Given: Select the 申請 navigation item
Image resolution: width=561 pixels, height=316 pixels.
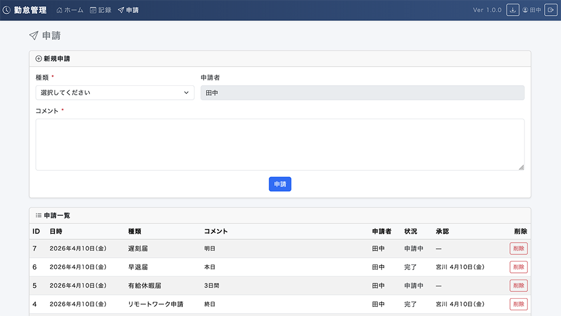Looking at the screenshot, I should click(128, 10).
